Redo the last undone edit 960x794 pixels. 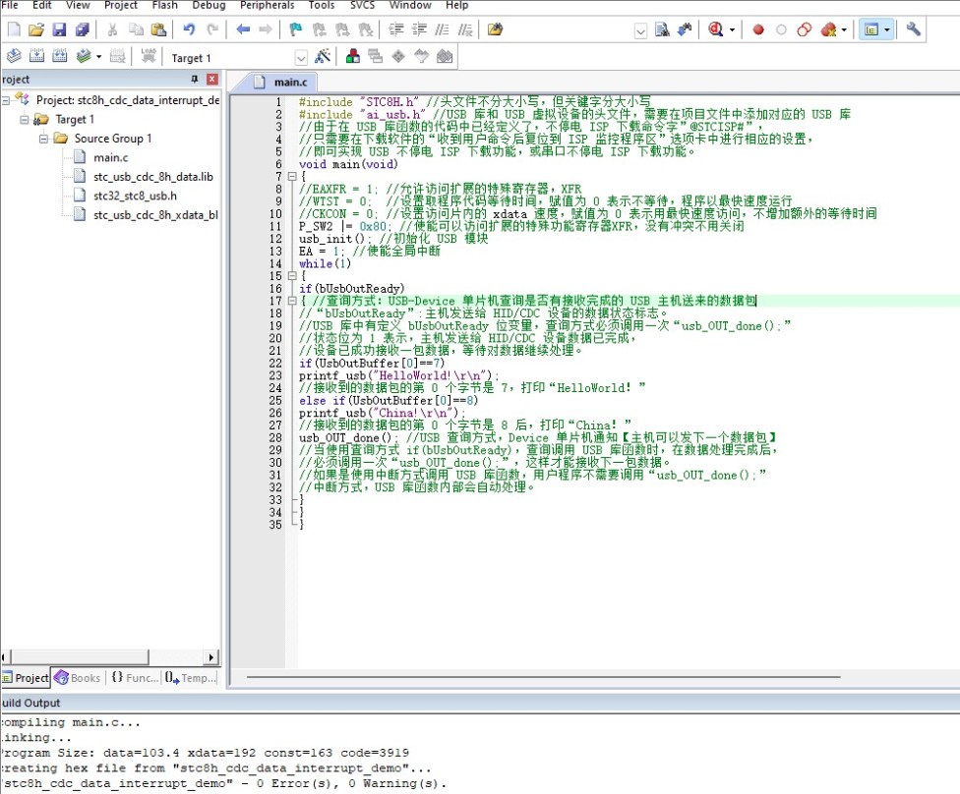212,29
